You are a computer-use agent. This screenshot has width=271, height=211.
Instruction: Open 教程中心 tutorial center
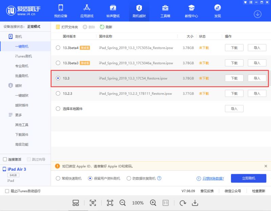[x=191, y=11]
